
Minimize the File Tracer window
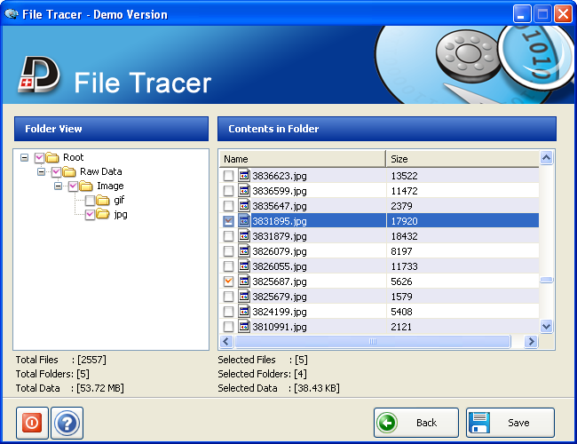522,14
